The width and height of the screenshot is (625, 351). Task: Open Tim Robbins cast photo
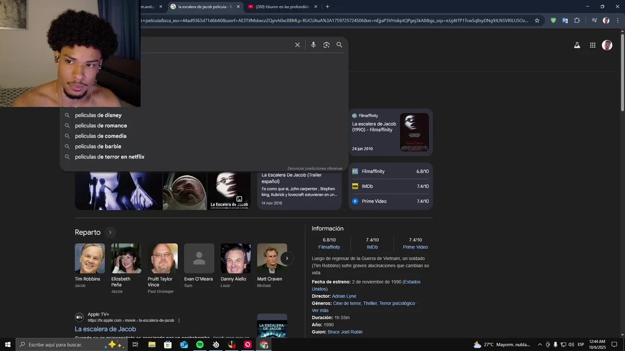click(x=90, y=258)
